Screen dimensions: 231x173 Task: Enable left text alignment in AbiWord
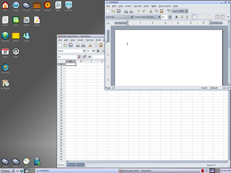coord(195,17)
